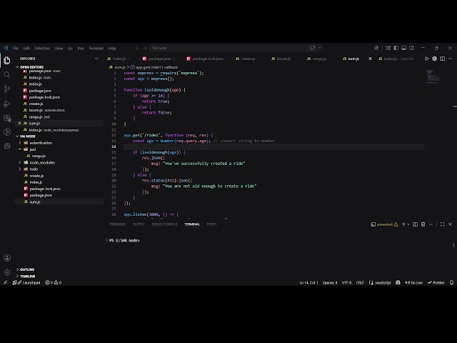Open Explorer Views and More Actions ellipsis
457x343 pixels.
tap(96, 59)
